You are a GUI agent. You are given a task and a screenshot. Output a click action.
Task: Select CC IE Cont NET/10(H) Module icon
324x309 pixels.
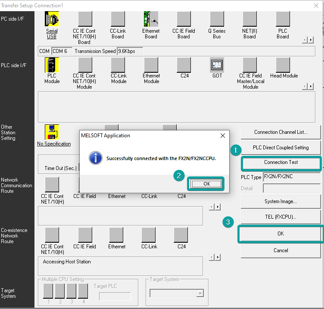pyautogui.click(x=85, y=65)
